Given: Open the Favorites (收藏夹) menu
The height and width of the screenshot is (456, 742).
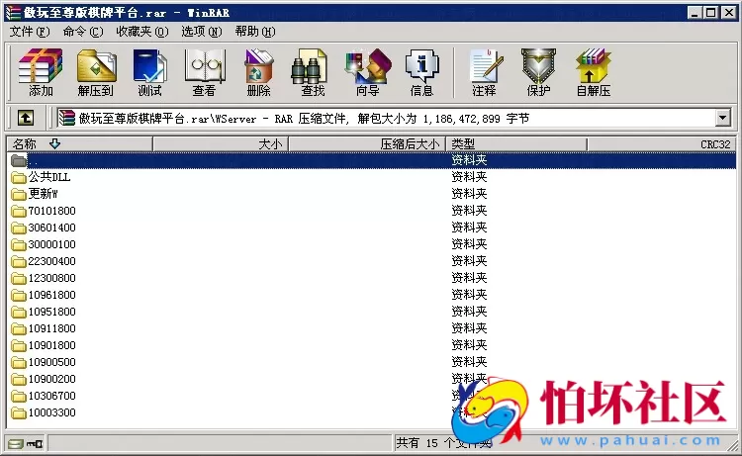Looking at the screenshot, I should (x=141, y=32).
